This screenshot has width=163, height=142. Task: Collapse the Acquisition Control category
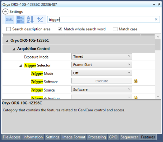(14, 49)
